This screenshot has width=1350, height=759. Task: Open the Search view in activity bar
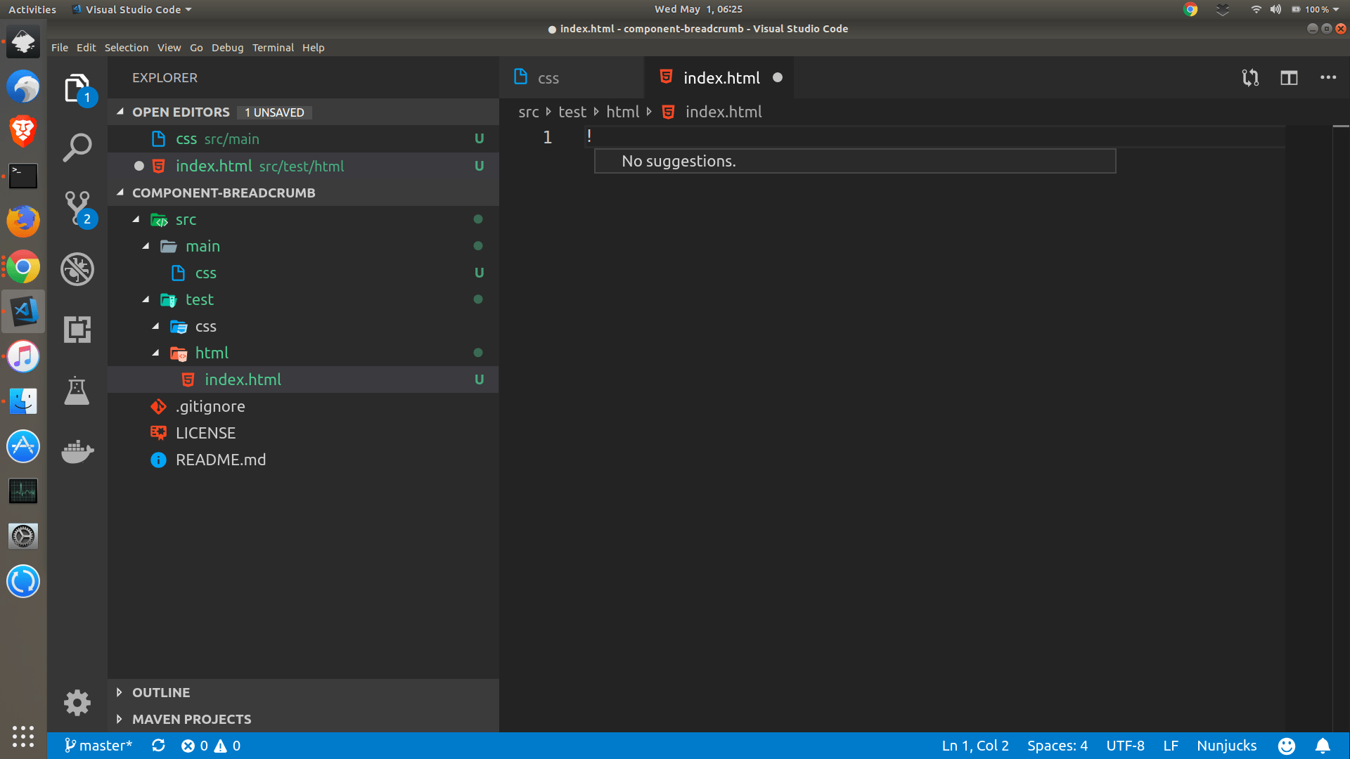click(77, 148)
